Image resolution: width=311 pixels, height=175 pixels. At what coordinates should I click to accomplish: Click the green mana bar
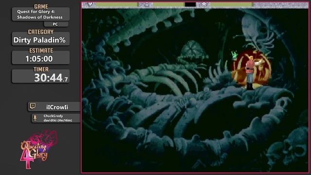231,4
